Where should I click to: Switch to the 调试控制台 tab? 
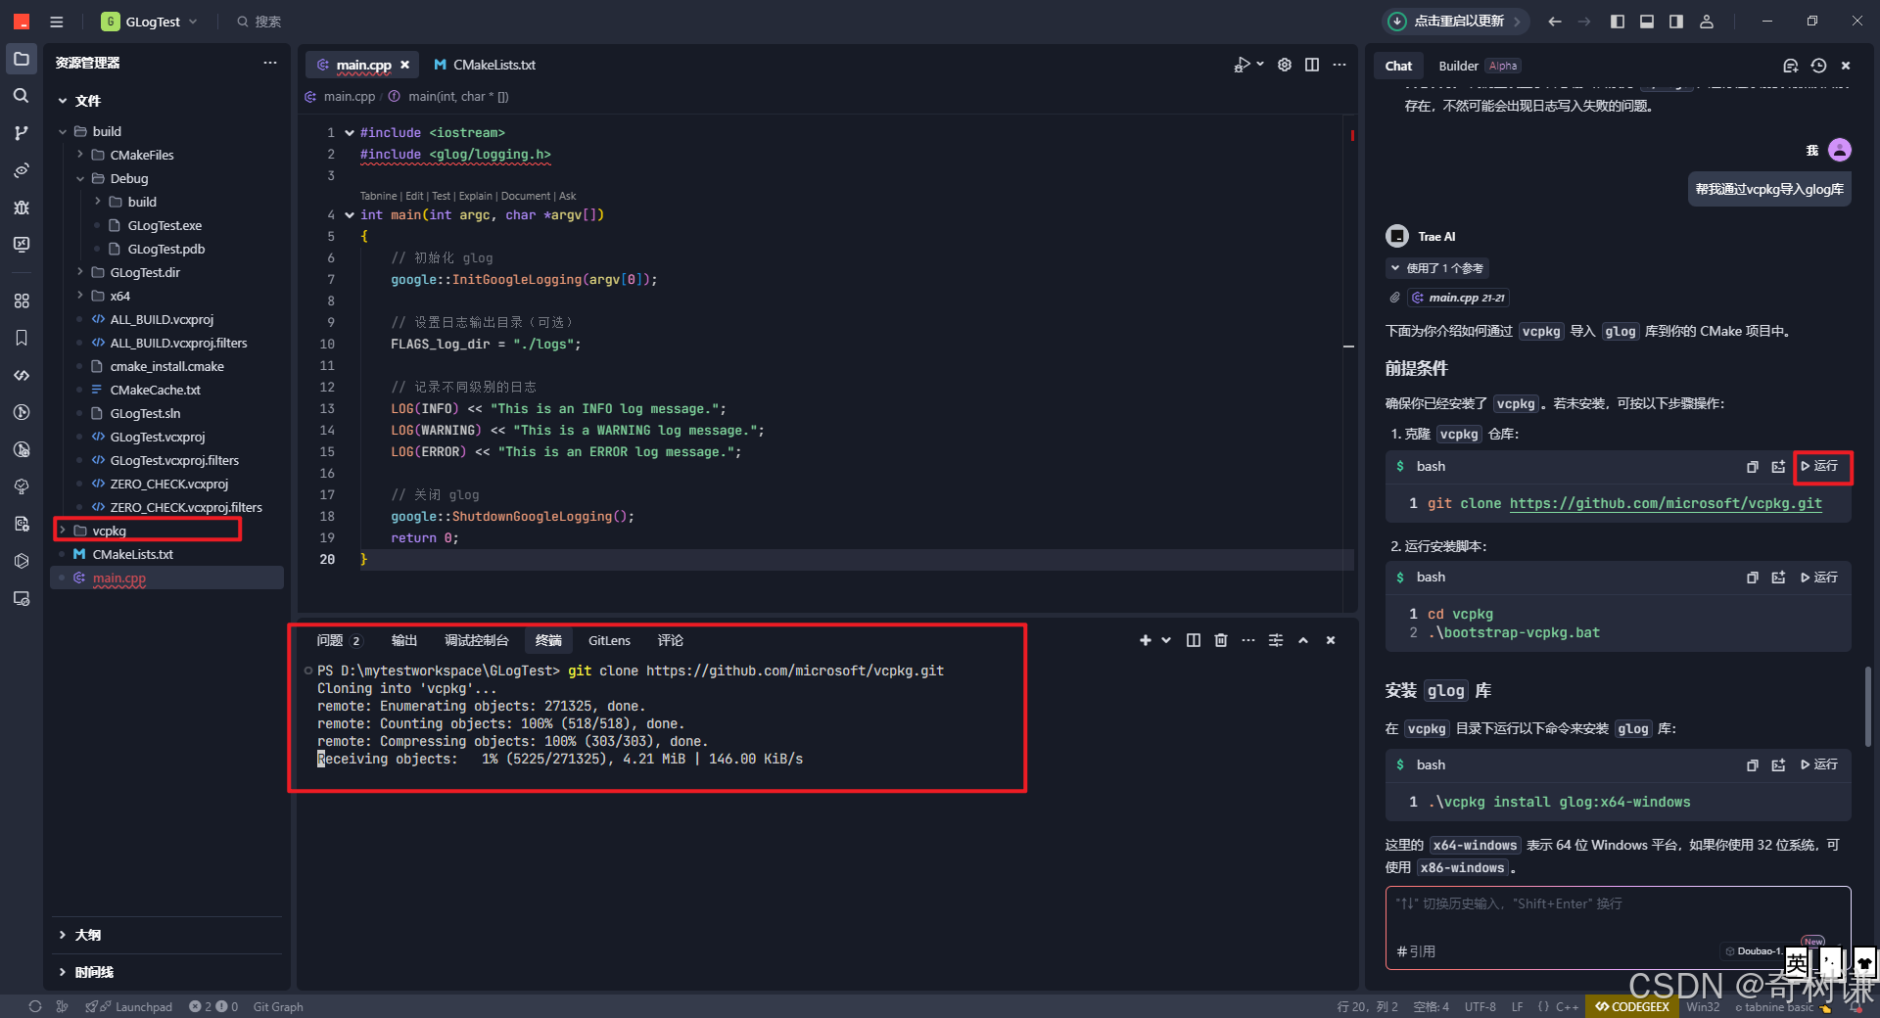coord(477,640)
